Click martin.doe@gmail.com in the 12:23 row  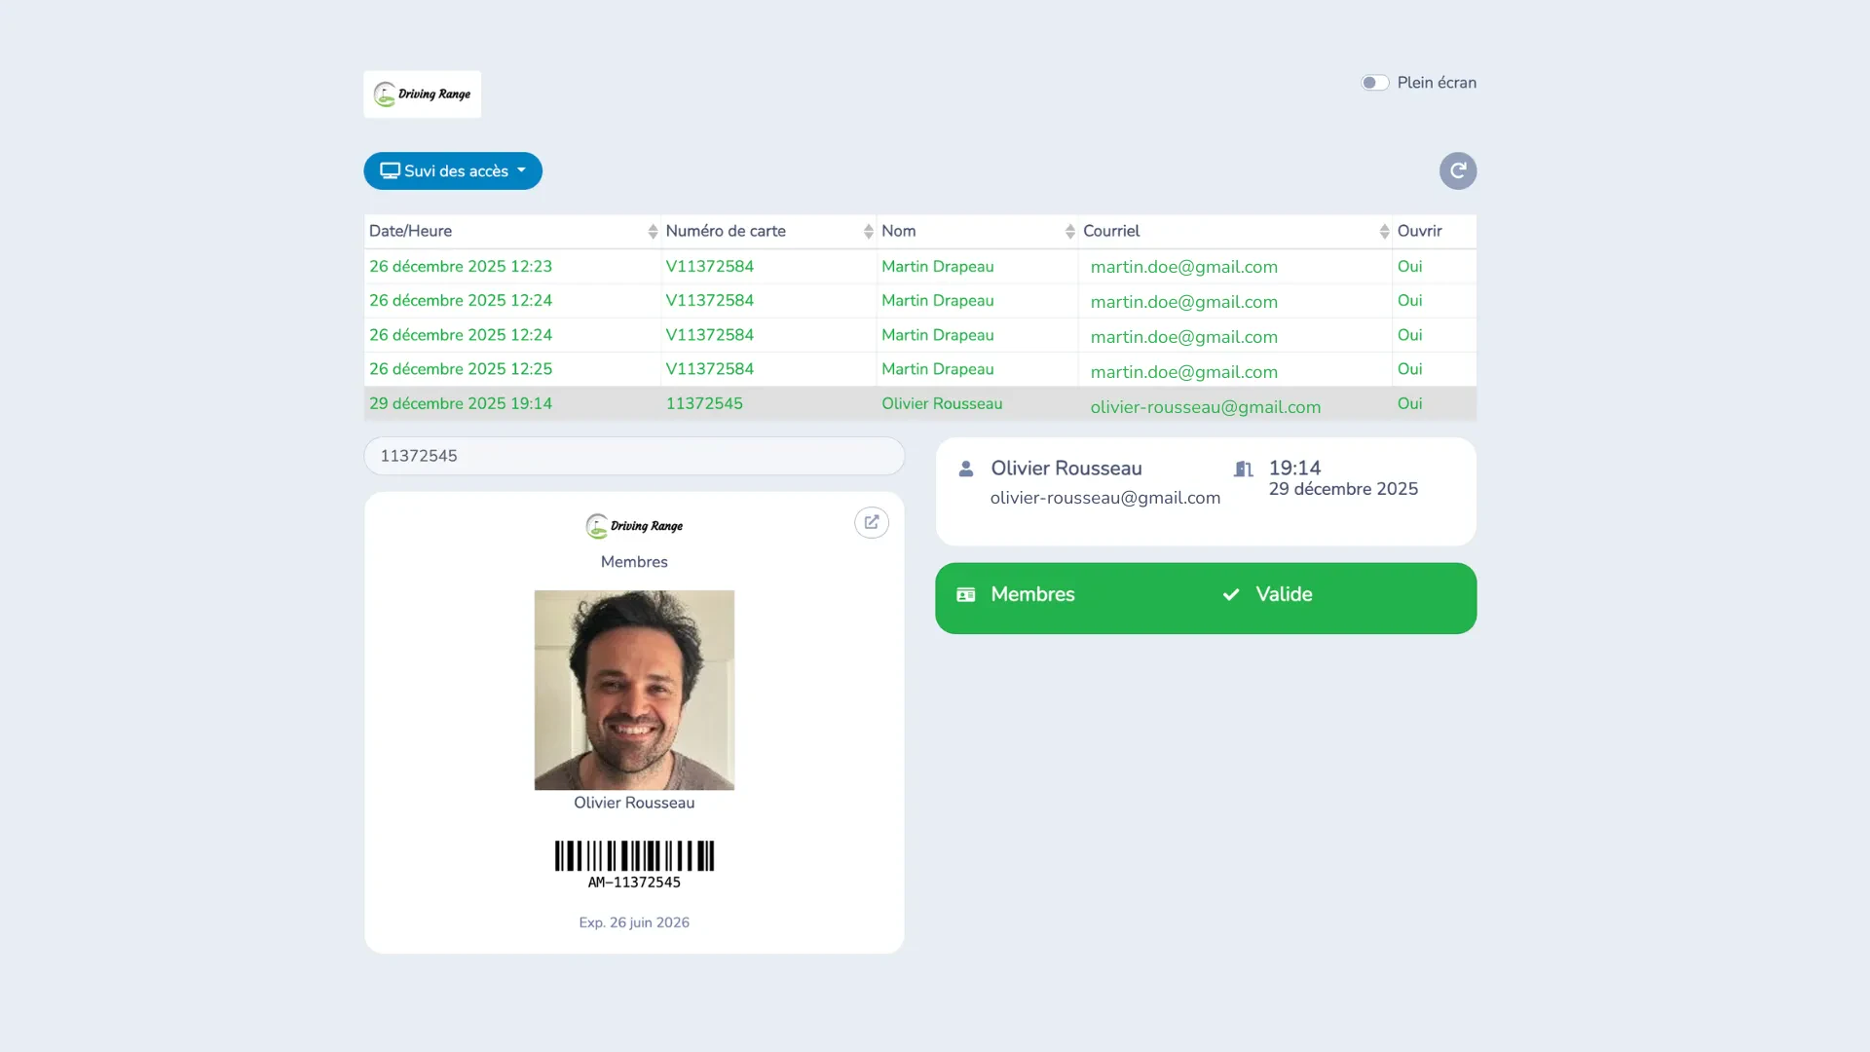pos(1183,267)
